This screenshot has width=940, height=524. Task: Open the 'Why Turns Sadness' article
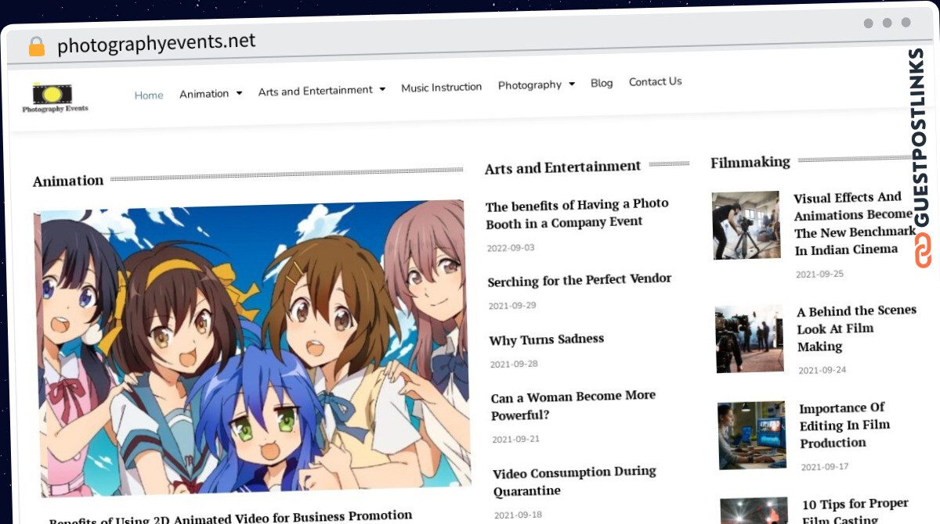(547, 339)
